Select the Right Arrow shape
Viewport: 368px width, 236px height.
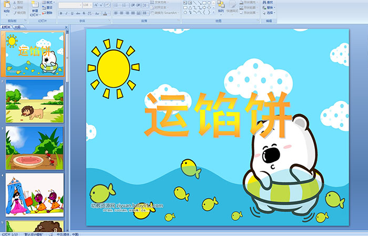click(205, 8)
